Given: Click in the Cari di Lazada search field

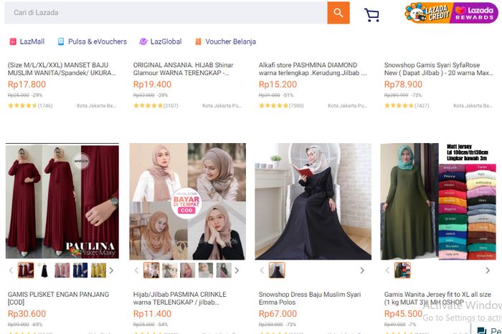Looking at the screenshot, I should (x=166, y=13).
